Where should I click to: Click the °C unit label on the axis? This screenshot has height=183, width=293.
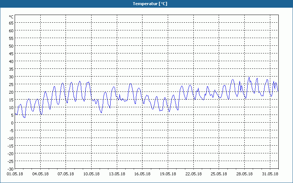(11, 17)
